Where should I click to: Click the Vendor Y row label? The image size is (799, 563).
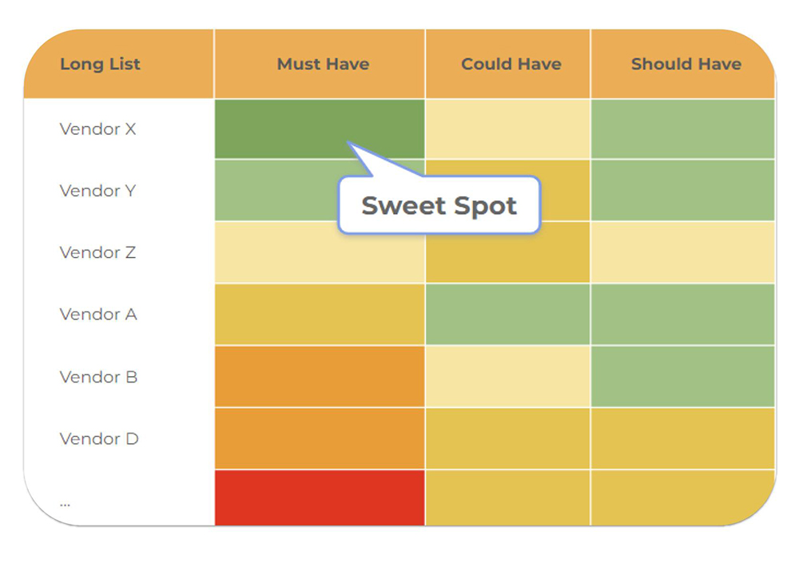tap(97, 191)
